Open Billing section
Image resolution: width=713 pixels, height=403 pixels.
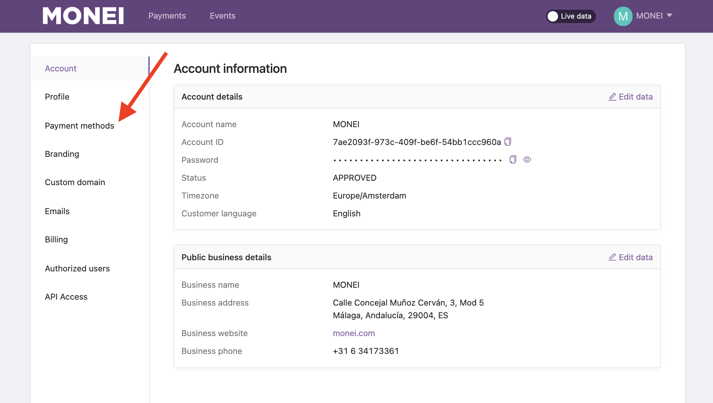tap(56, 239)
